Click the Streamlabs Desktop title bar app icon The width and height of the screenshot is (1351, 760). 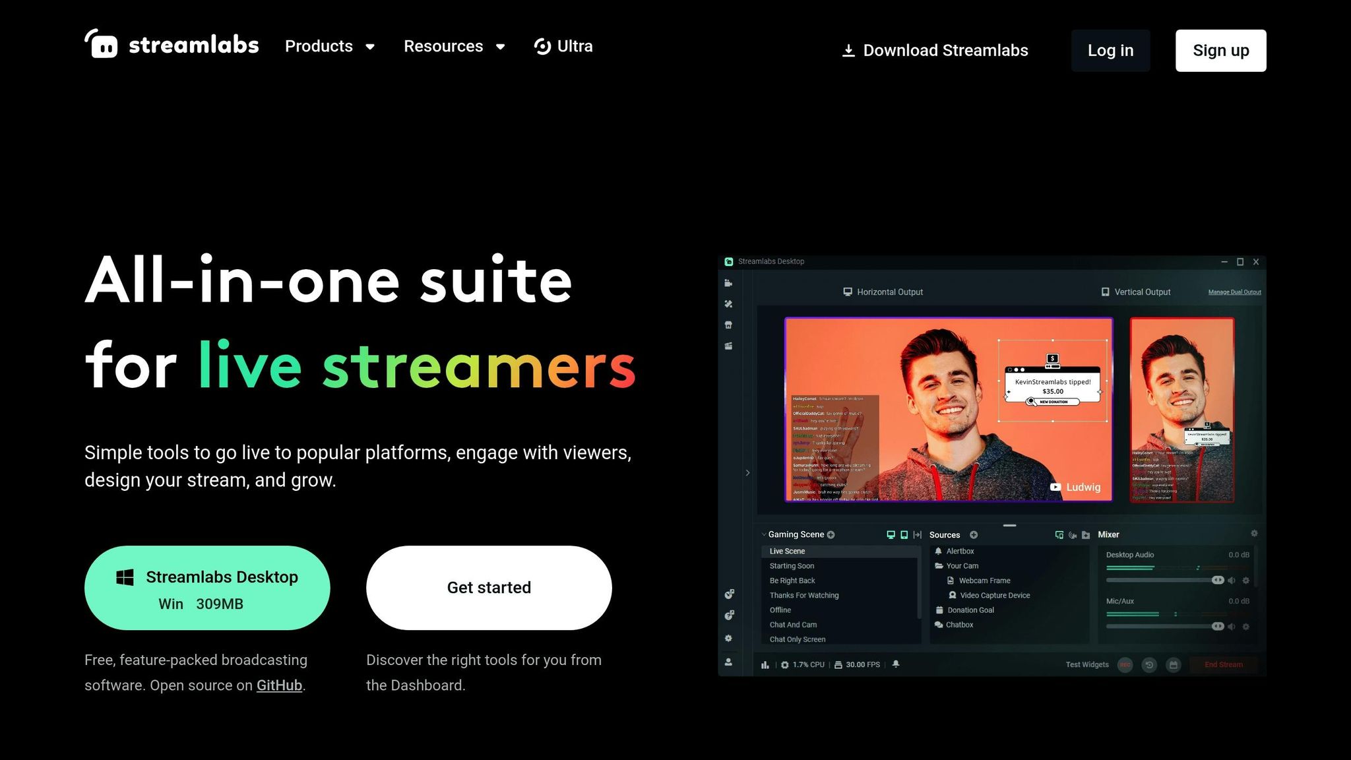click(x=729, y=262)
